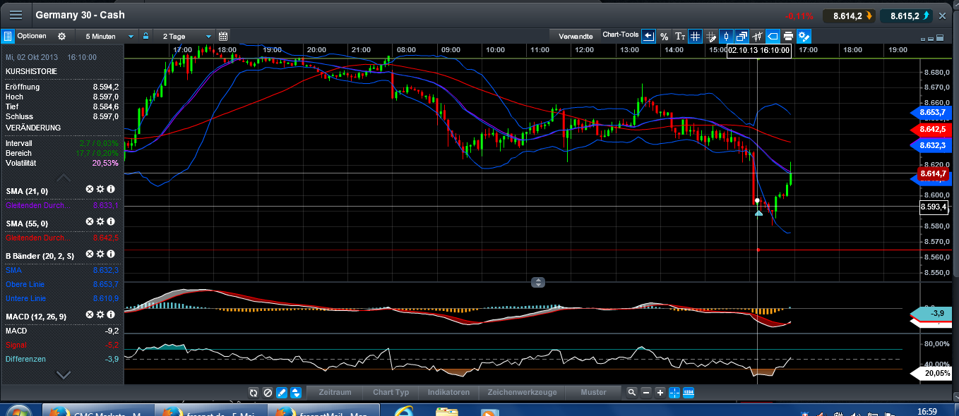
Task: Open the Zeichenwerkzeuge tab
Action: [522, 393]
